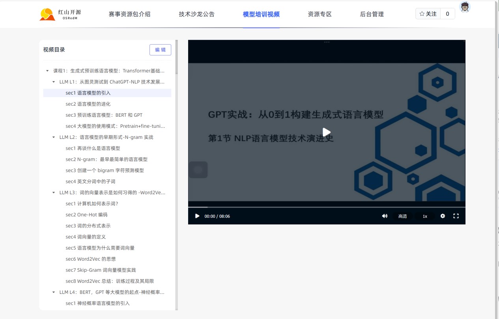Open the user avatar profile icon

point(465,7)
